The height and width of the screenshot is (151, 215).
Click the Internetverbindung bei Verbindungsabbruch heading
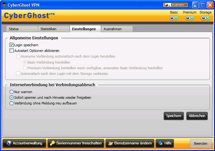[x=52, y=85]
